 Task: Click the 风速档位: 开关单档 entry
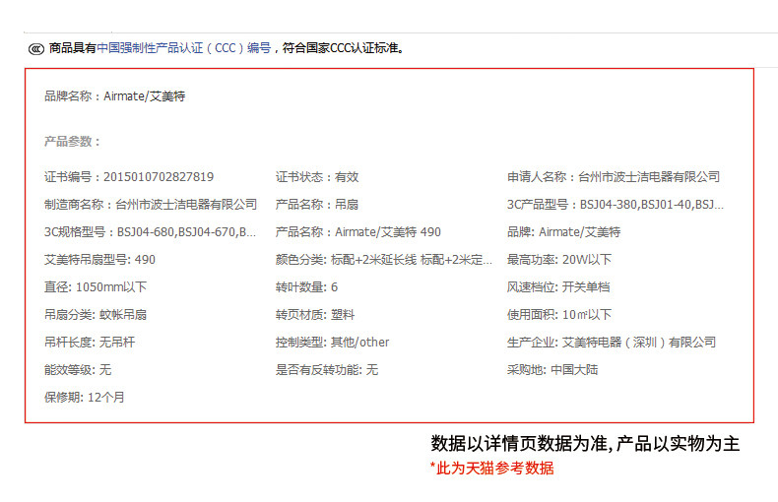558,287
